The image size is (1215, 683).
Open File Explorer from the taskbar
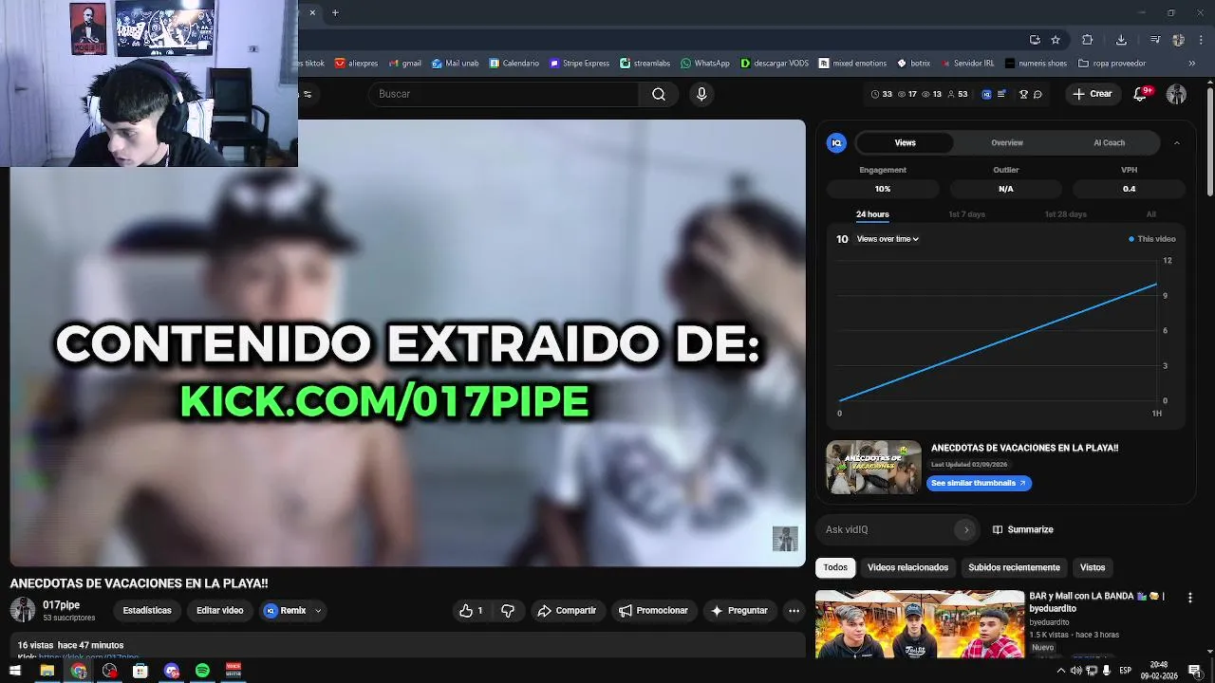47,671
